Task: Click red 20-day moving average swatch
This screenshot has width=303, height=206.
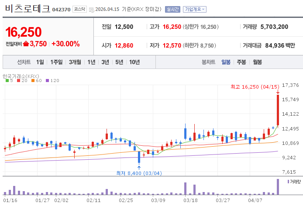Action: (18, 81)
